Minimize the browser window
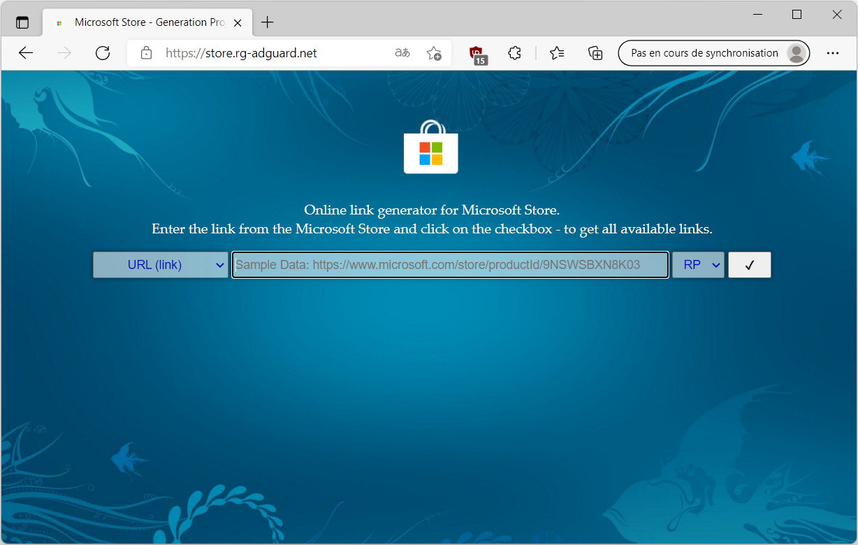The height and width of the screenshot is (545, 858). [x=757, y=14]
